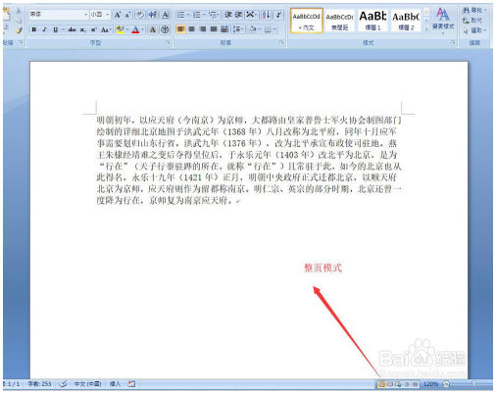
Task: Click the red font color button
Action: point(136,29)
